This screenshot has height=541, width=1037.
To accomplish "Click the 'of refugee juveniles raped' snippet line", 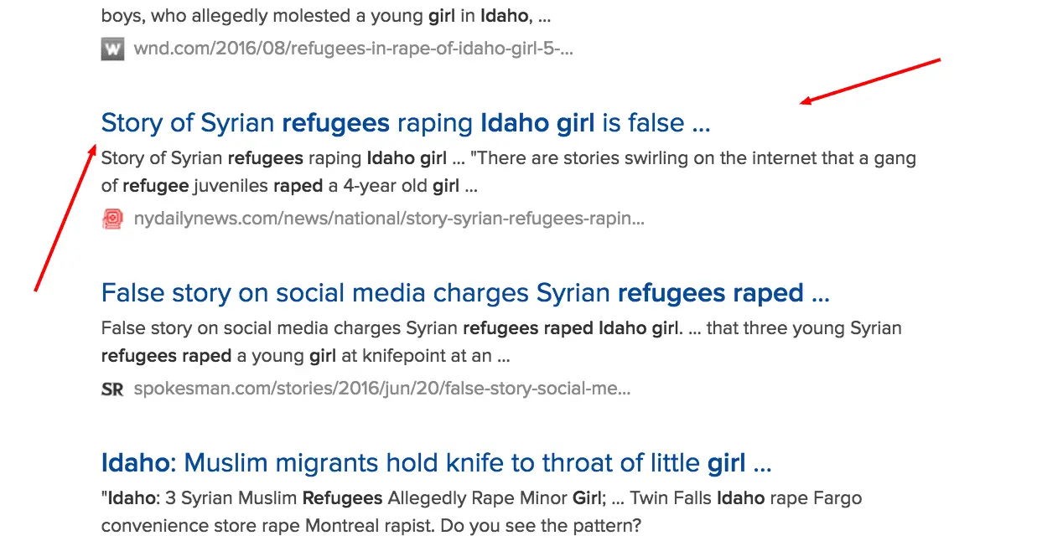I will tap(289, 186).
